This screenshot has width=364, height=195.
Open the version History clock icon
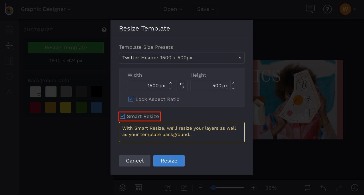pyautogui.click(x=354, y=188)
